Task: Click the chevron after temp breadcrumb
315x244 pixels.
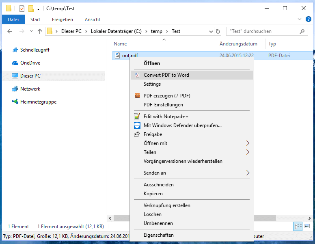Action: pyautogui.click(x=167, y=31)
